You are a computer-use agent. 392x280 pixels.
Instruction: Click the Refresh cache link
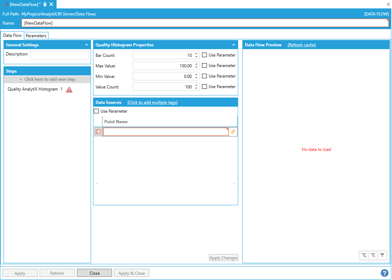pos(301,45)
